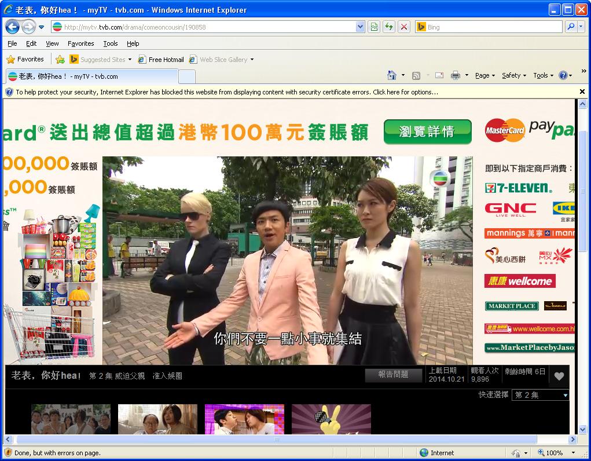
Task: Click the red Stop loading icon
Action: (x=404, y=27)
